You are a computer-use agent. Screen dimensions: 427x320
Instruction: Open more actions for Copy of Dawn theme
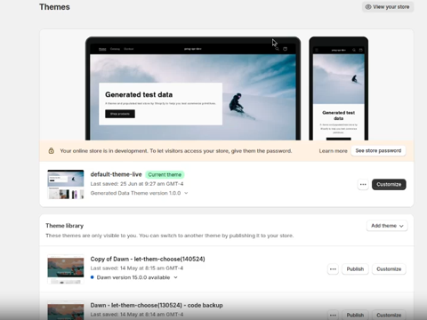coord(333,269)
